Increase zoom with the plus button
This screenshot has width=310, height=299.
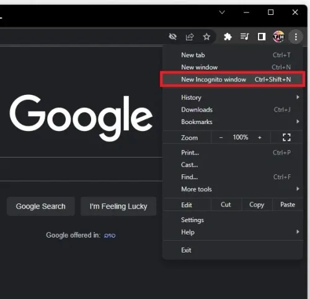260,138
